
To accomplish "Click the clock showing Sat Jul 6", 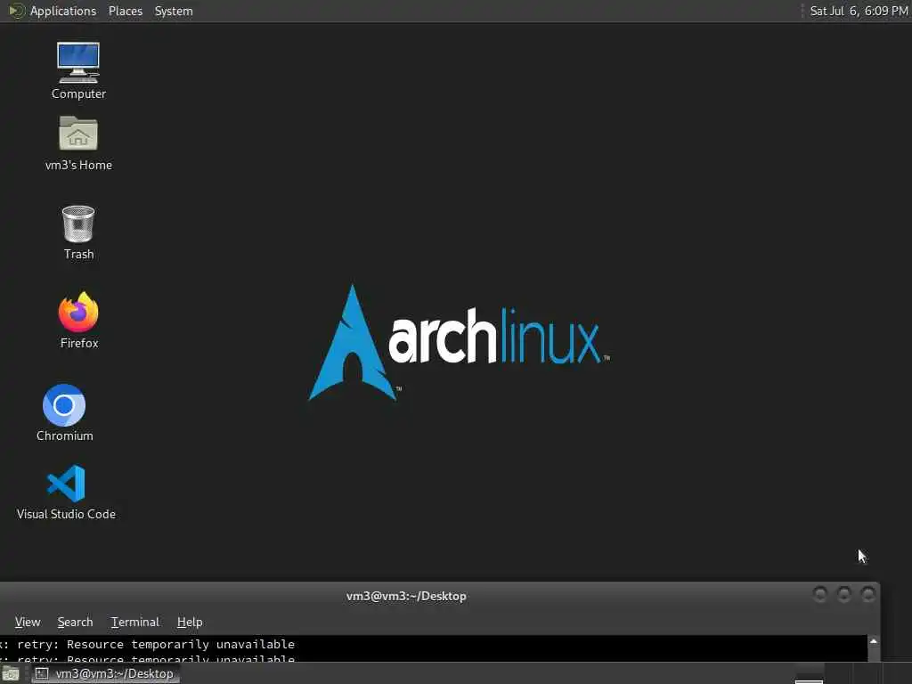I will [859, 11].
